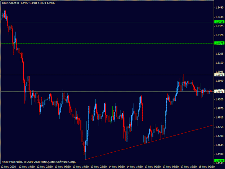The width and height of the screenshot is (225, 169).
Task: Click the green horizontal line at 1.4549
Action: [107, 161]
